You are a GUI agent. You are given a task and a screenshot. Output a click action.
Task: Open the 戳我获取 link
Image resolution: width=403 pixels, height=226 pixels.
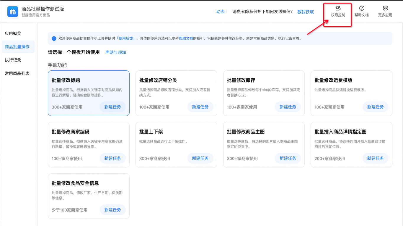tap(306, 12)
